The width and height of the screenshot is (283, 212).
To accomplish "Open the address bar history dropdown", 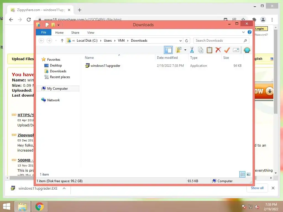I will 180,41.
